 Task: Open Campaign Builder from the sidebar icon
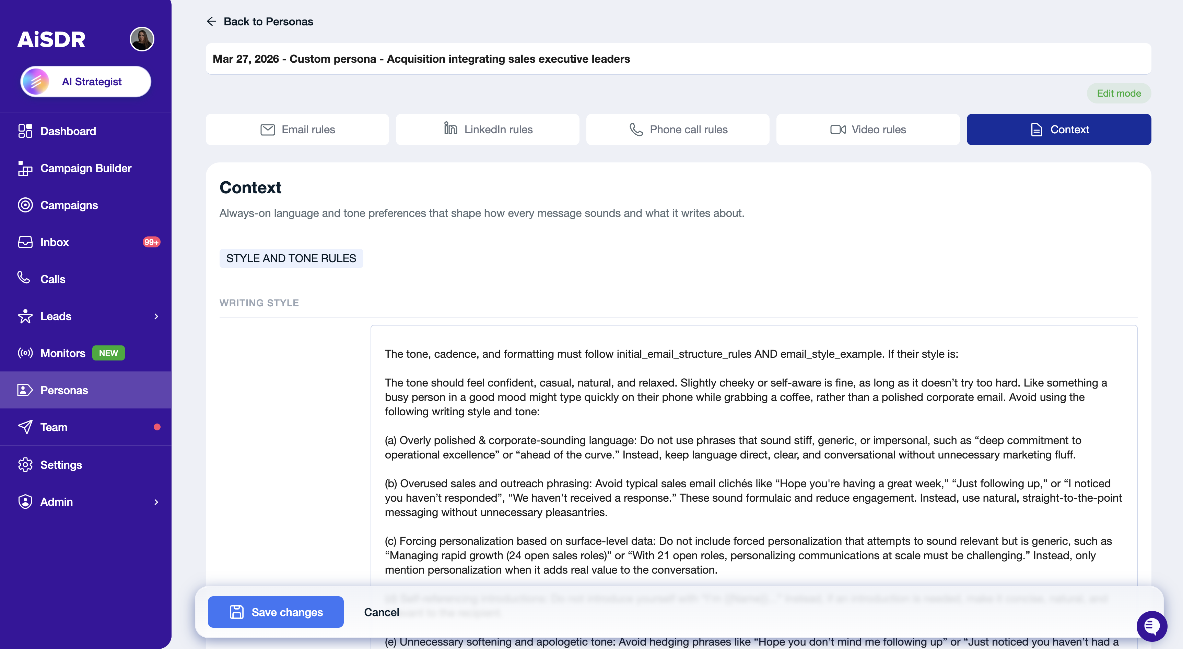[25, 168]
